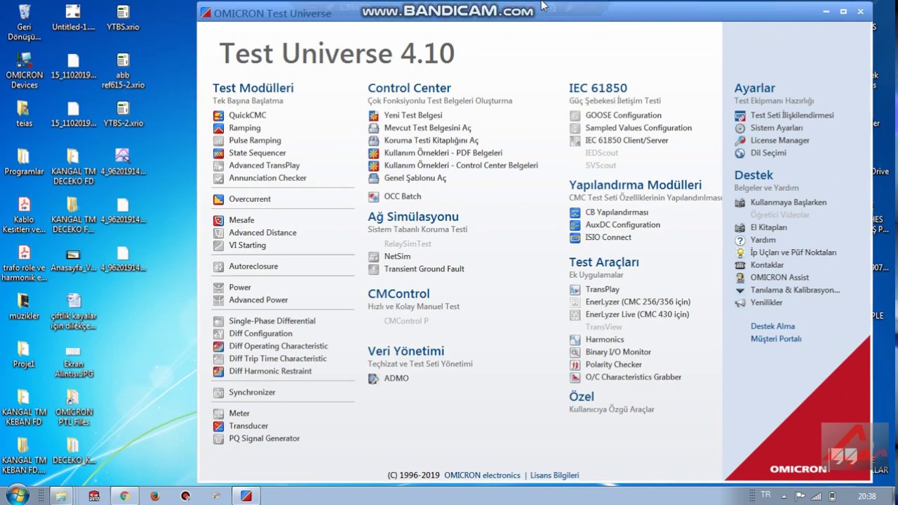Open Kullanmaya Başlarken getting started guide
The image size is (898, 505).
tap(789, 203)
